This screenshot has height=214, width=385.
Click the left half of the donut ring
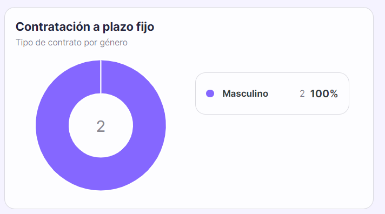(52, 125)
